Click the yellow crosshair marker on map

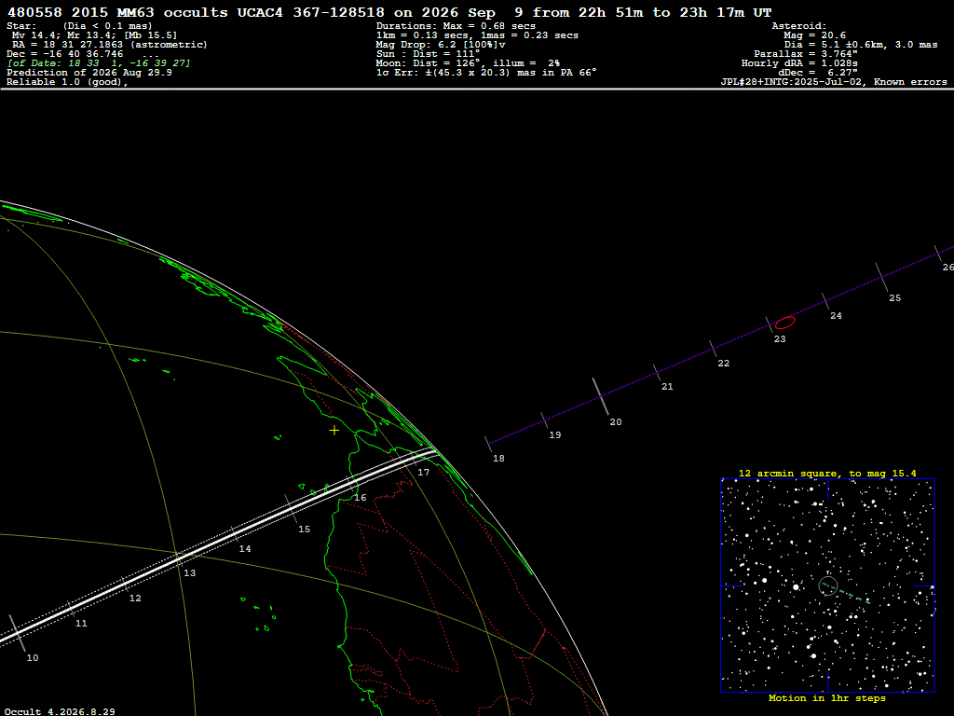click(334, 431)
